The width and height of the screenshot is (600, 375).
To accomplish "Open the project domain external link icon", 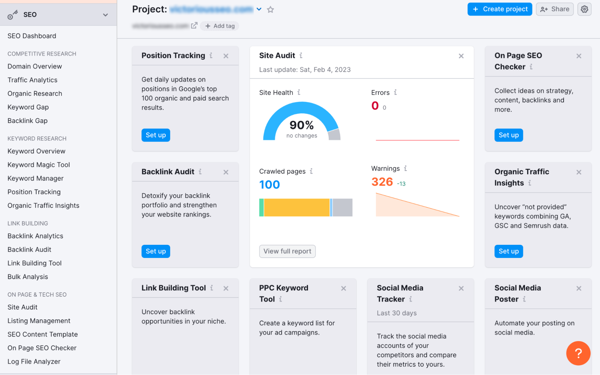I will 194,25.
